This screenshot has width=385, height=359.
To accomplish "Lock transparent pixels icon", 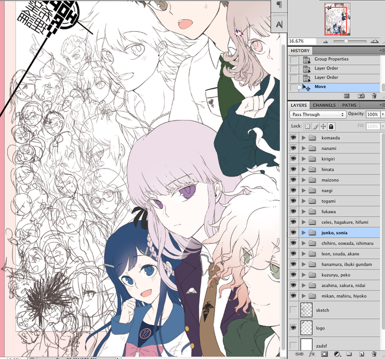I will (x=307, y=126).
